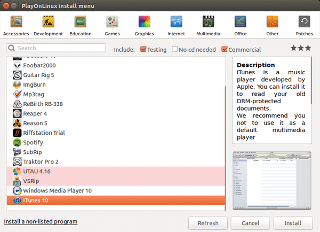Screen dimensions: 320x232
Task: Install the selected iTunes 10 program
Action: 293,223
